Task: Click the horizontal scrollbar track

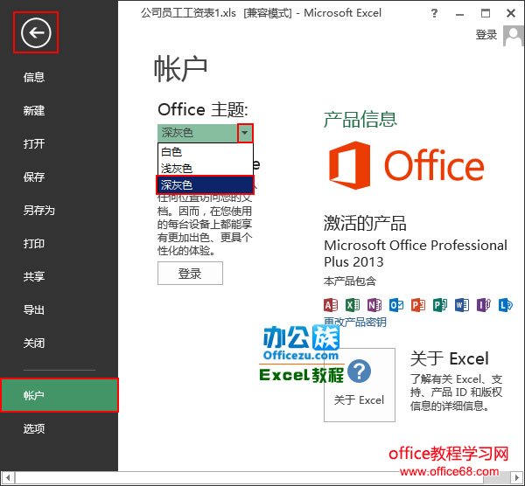Action: (262, 477)
